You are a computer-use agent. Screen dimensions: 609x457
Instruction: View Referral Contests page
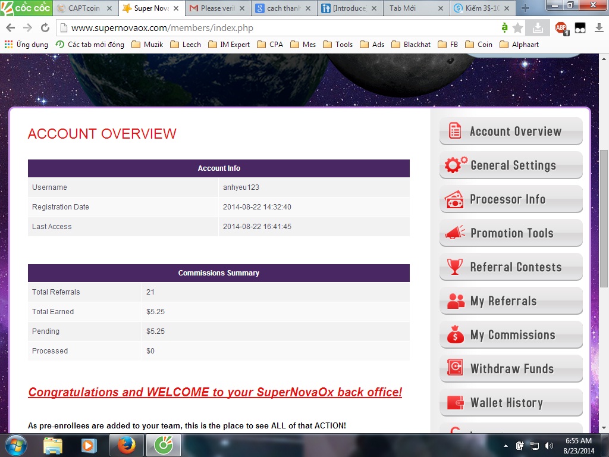coord(511,267)
